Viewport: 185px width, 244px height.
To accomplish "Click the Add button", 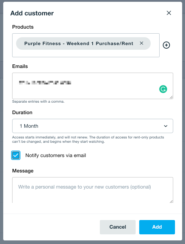I will pos(157,227).
